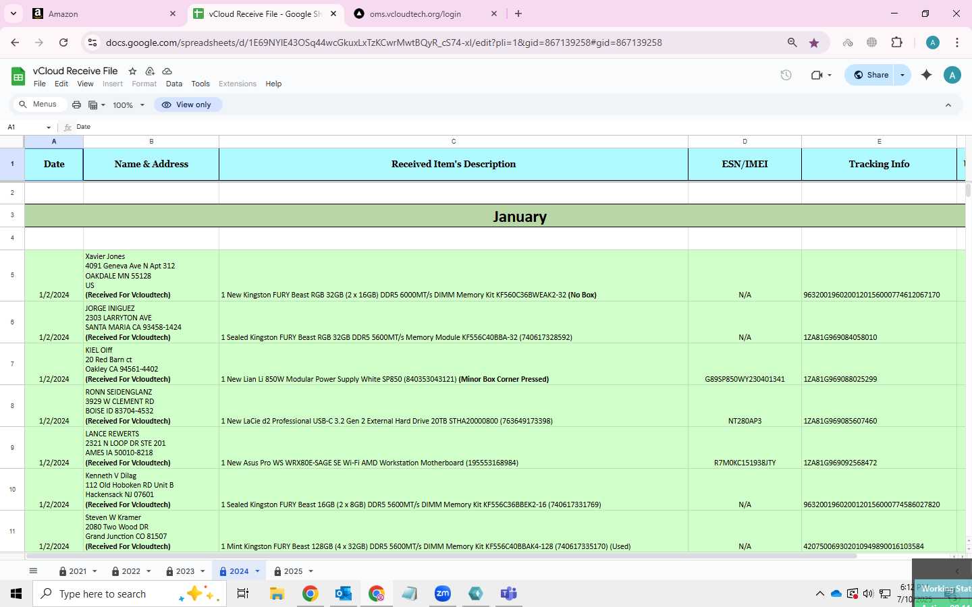
Task: Switch to the Amazon browser tab
Action: (x=105, y=13)
